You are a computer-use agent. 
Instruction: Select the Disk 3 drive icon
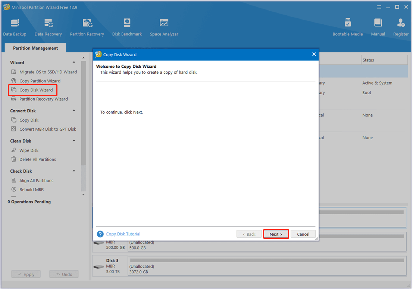[99, 267]
